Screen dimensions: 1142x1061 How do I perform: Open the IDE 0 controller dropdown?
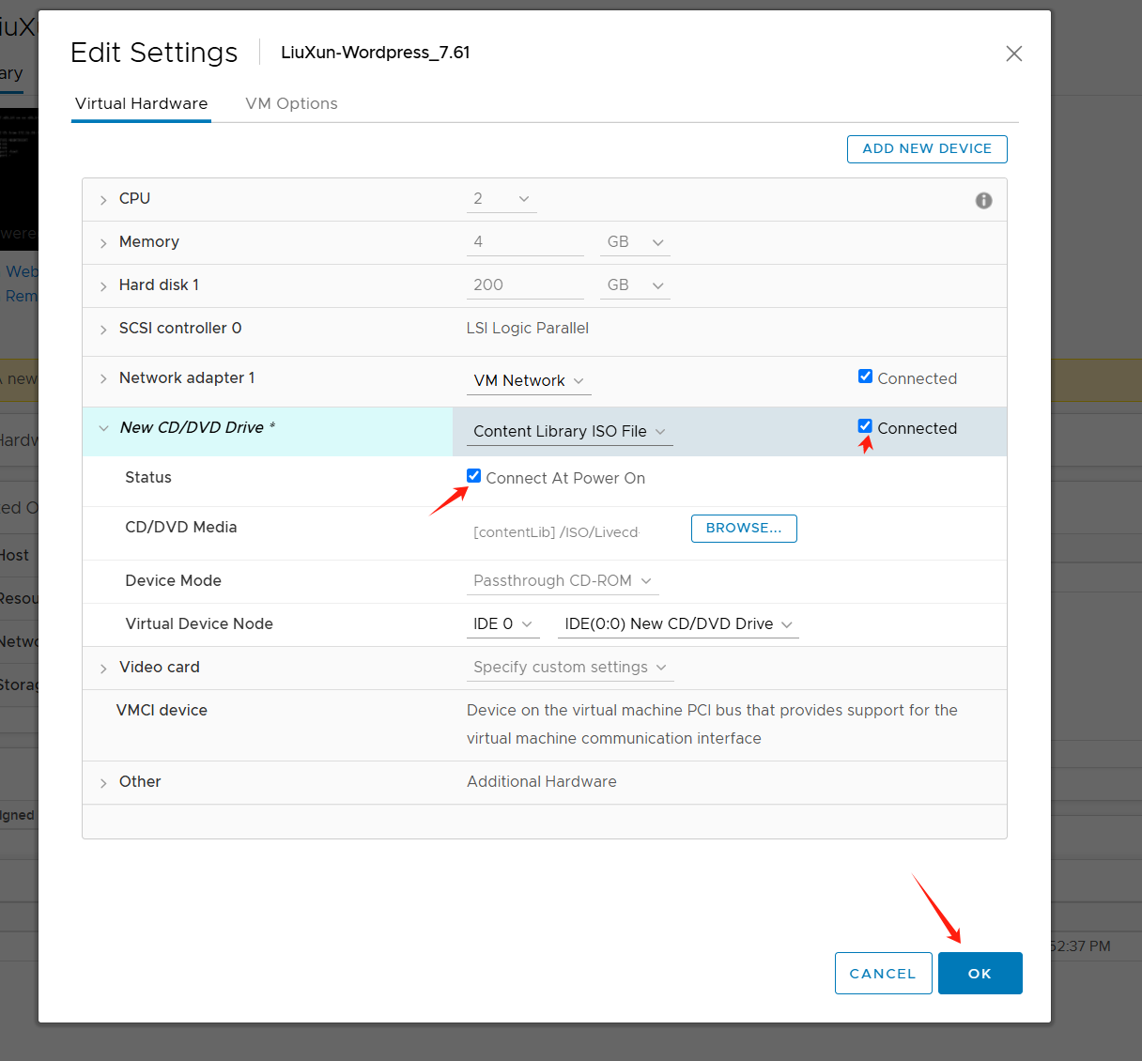tap(502, 624)
